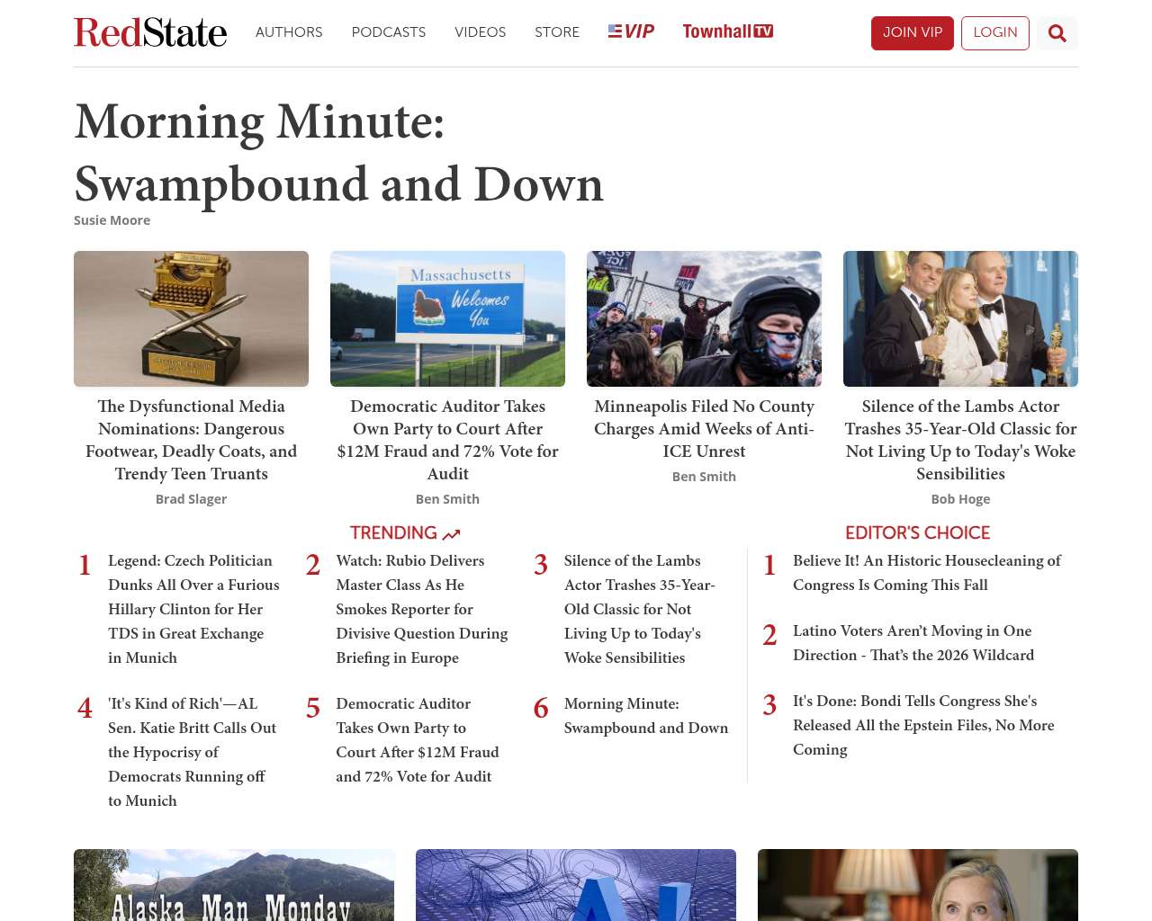Visit the Store page

557,32
